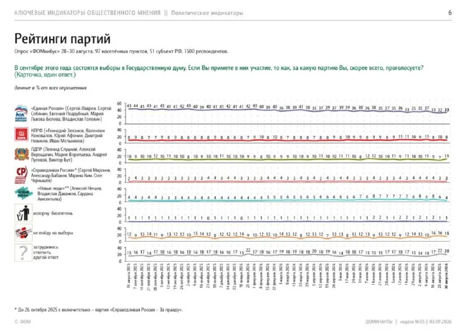This screenshot has width=473, height=332.
Task: Click 'Политические индикаторы' in the header
Action: (208, 13)
